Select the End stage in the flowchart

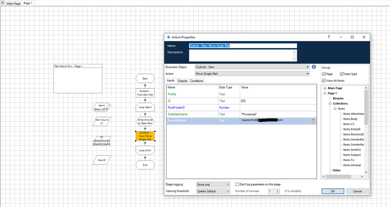[145, 165]
